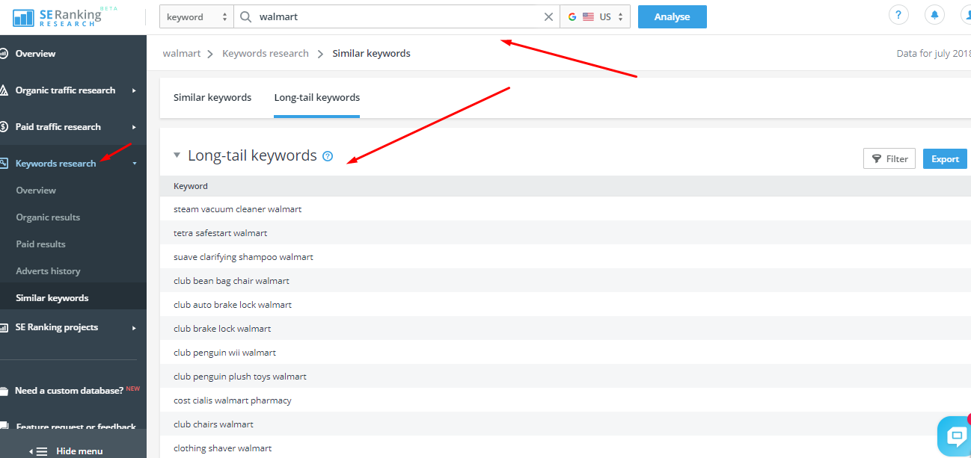Click keyword club auto brake lock walmart

[x=233, y=305]
